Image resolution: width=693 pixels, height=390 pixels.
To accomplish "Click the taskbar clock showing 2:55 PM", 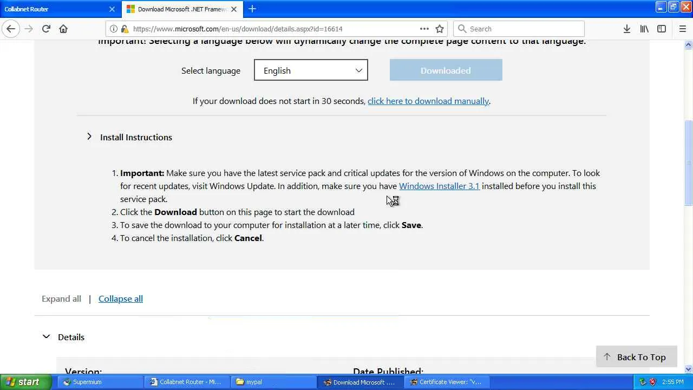I will pos(672,382).
